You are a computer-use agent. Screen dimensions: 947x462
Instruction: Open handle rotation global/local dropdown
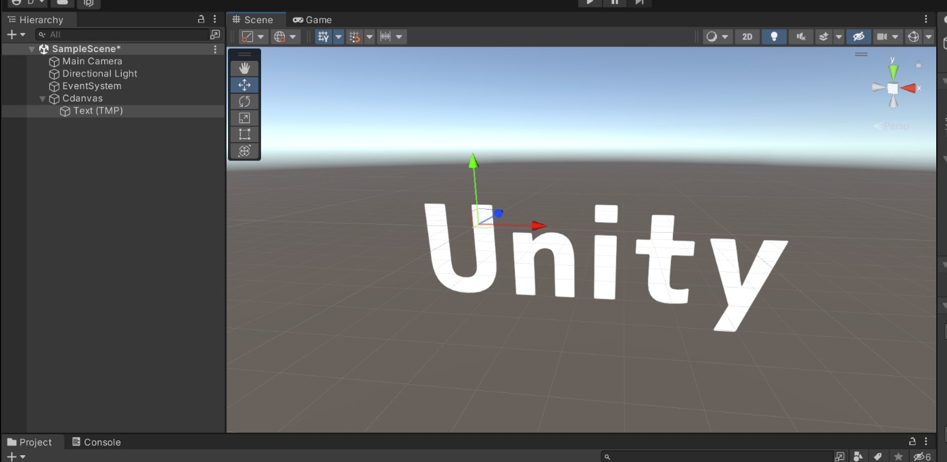(285, 37)
